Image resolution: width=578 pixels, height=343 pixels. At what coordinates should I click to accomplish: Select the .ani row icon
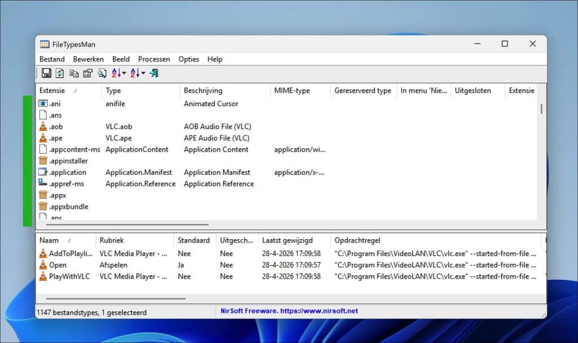point(43,104)
